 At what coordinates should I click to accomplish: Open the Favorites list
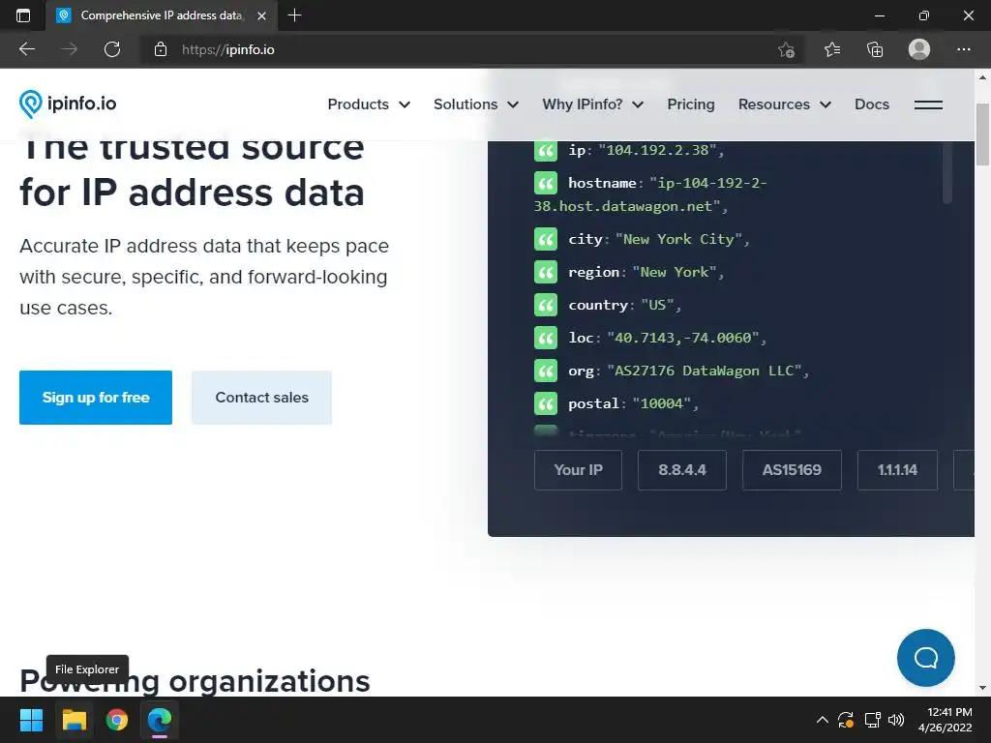pos(831,49)
